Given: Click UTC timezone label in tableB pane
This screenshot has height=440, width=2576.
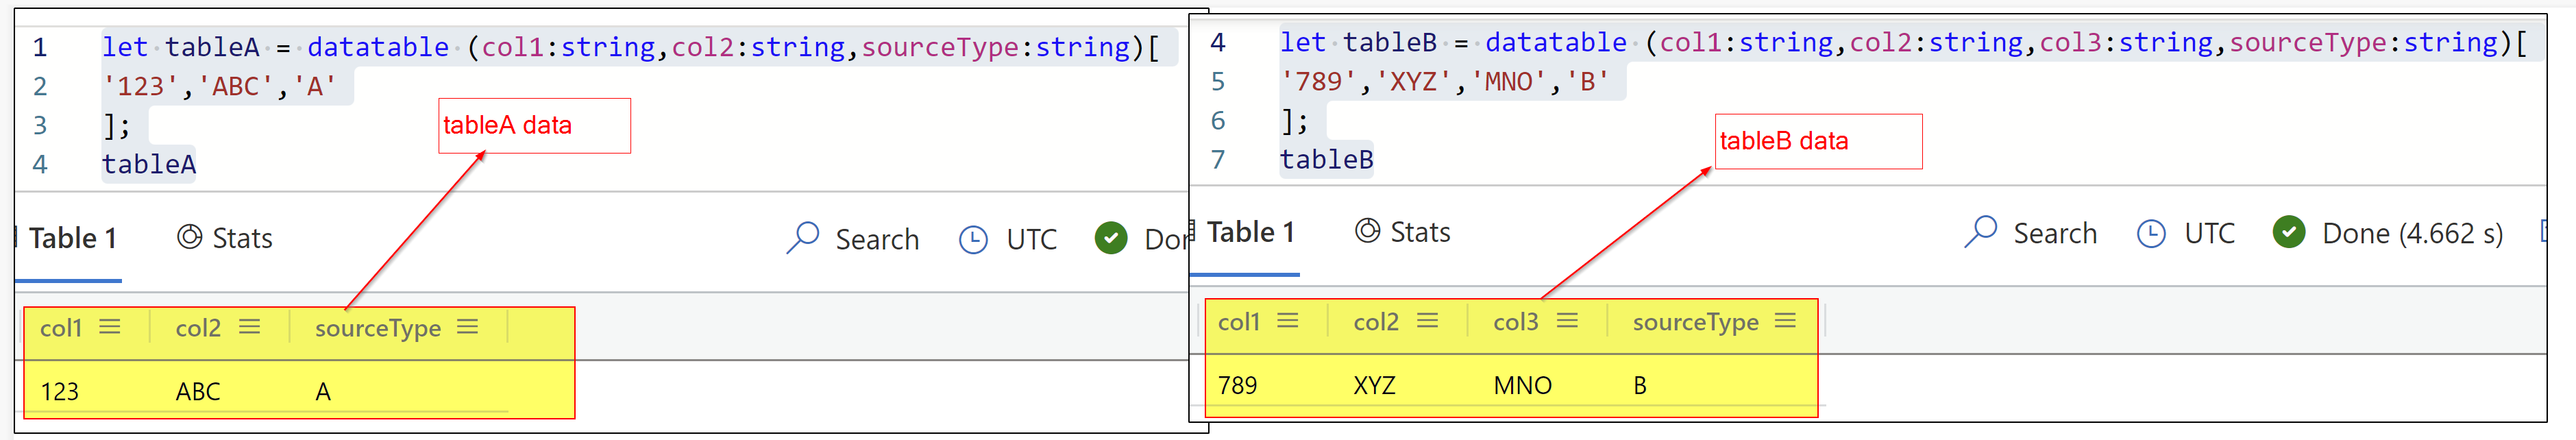Looking at the screenshot, I should [2209, 234].
